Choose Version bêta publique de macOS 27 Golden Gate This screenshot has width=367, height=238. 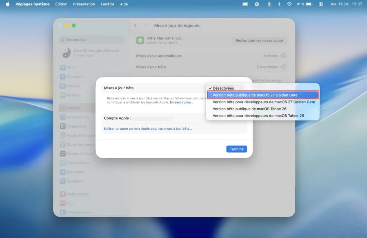pos(263,95)
